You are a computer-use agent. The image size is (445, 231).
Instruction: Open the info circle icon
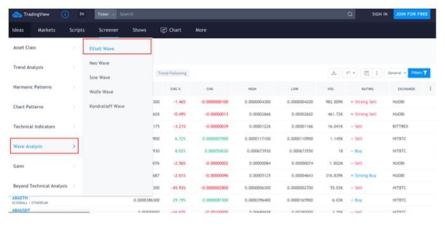[x=65, y=14]
